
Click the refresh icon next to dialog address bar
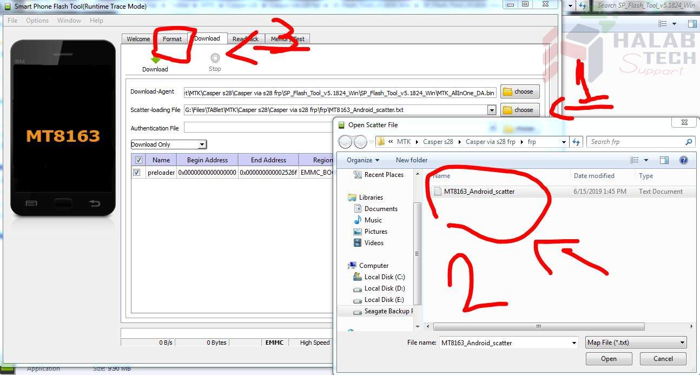tap(576, 142)
